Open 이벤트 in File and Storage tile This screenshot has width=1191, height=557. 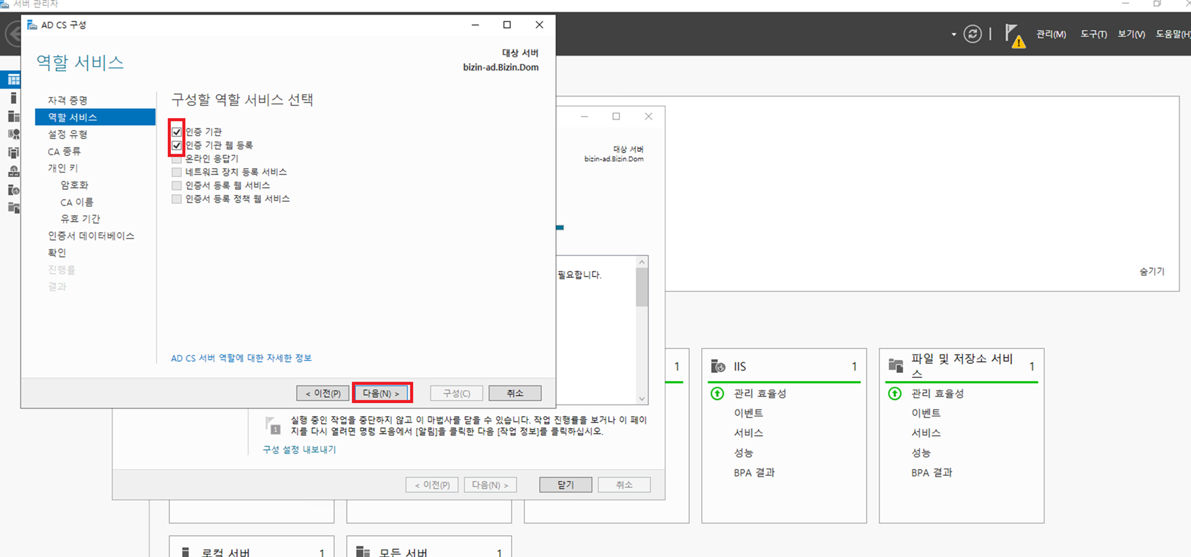926,413
